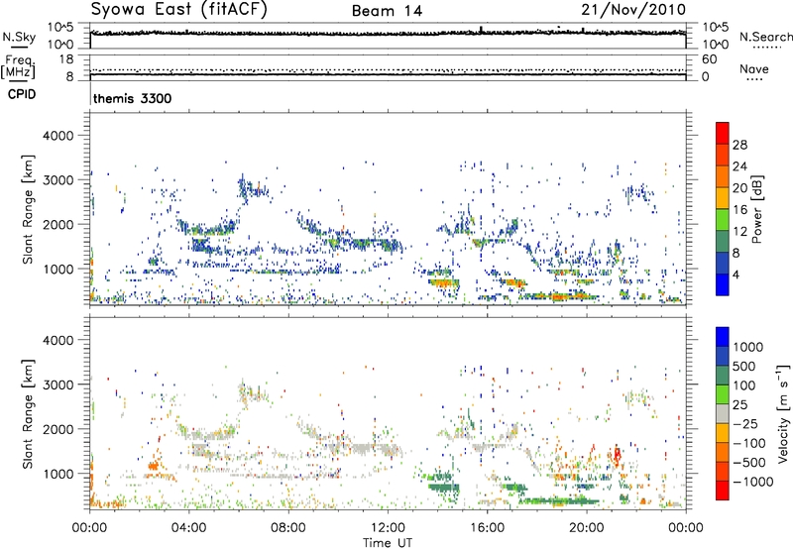Click "Slant Range [km]" title of the Velocity panel
Screen dimensions: 793x549
pos(28,413)
